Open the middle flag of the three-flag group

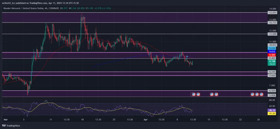pyautogui.click(x=257, y=94)
